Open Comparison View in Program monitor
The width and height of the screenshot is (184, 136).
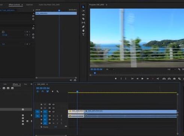(x=180, y=79)
